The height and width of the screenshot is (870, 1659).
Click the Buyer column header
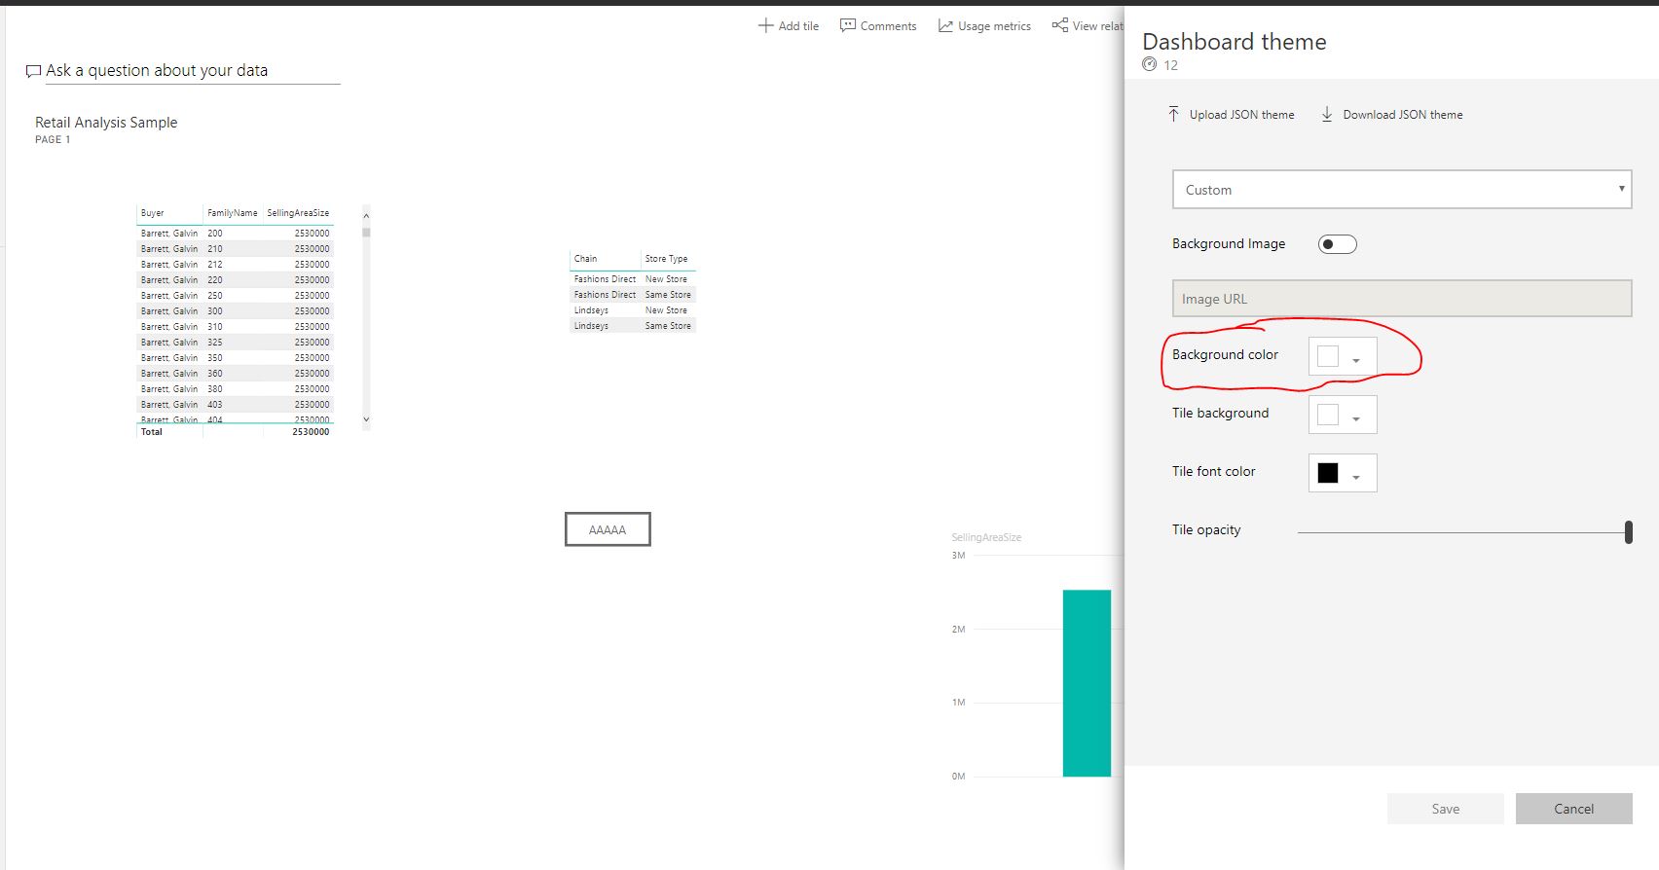(153, 213)
